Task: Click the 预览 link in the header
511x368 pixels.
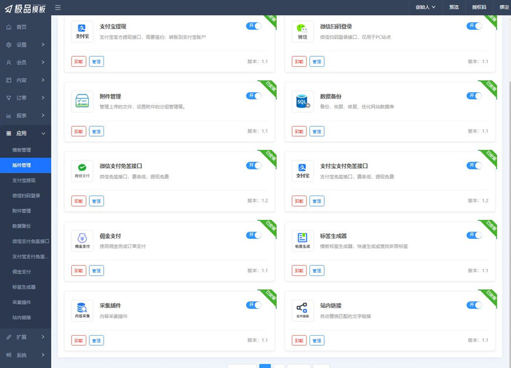Action: click(x=453, y=7)
